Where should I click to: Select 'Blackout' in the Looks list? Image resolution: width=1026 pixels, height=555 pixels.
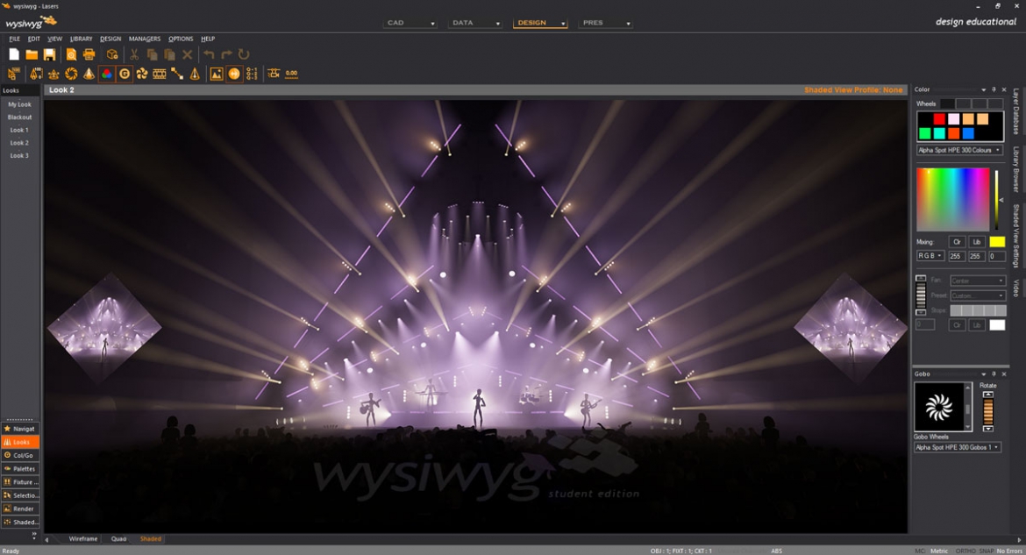[x=19, y=117]
